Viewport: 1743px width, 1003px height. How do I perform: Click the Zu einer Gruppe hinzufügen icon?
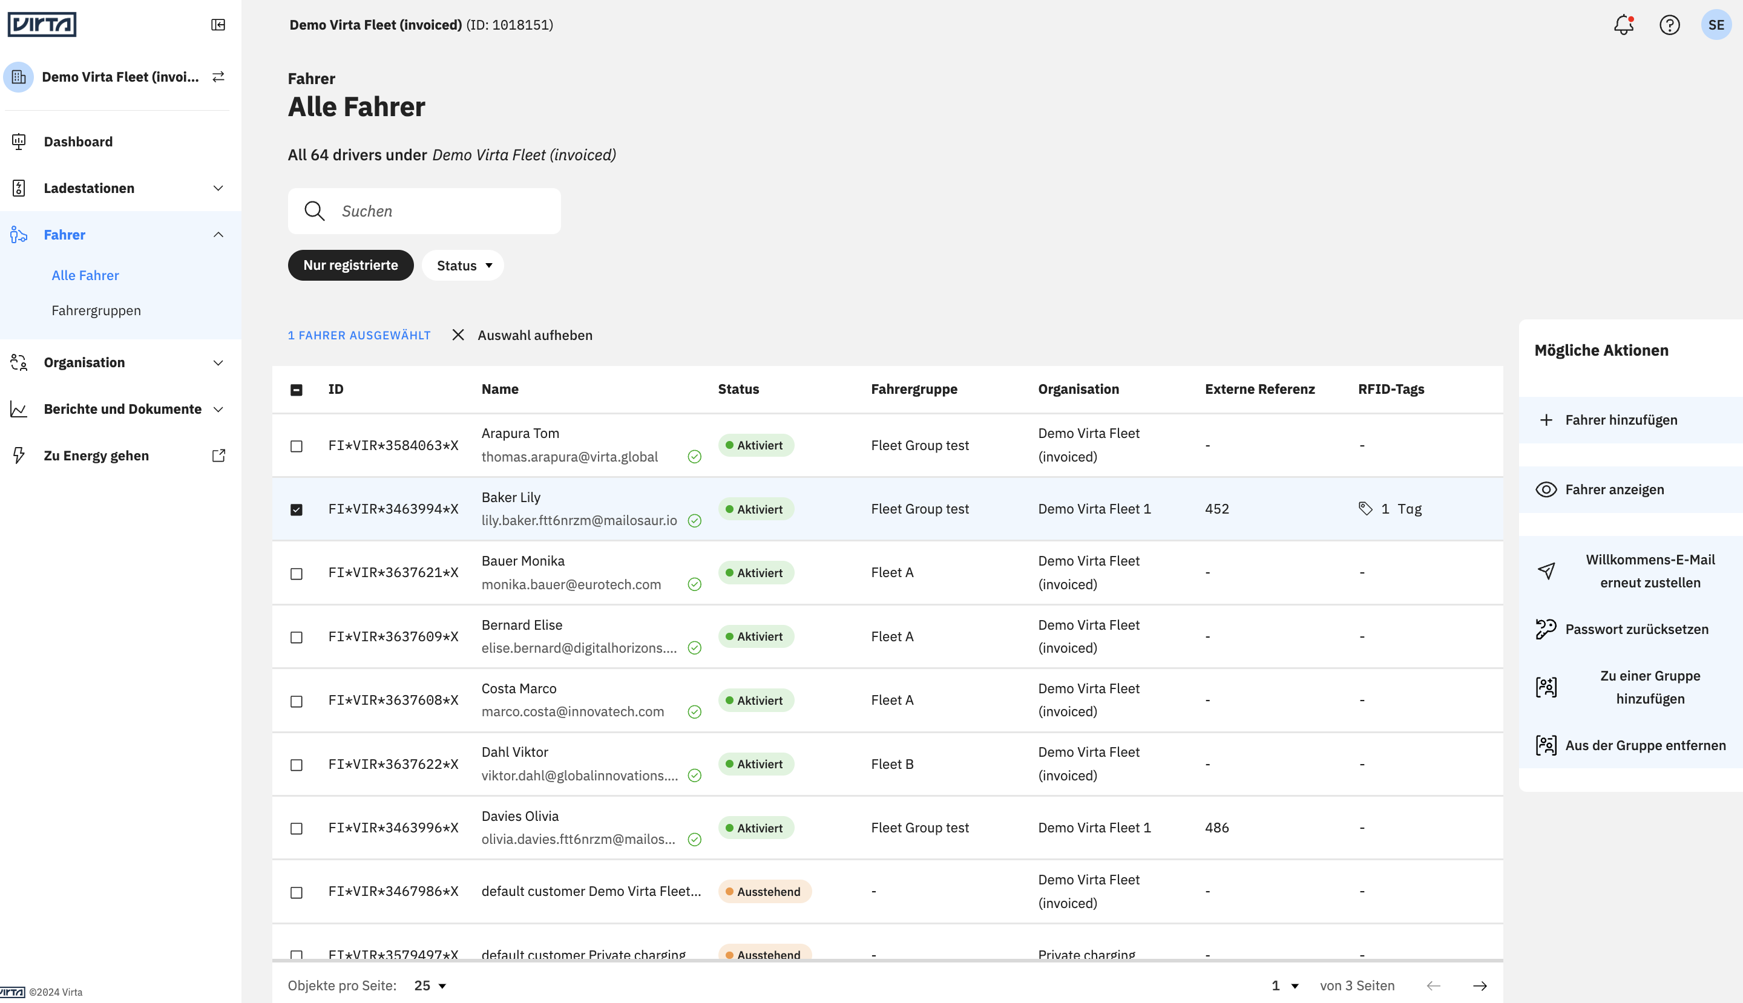(1546, 687)
